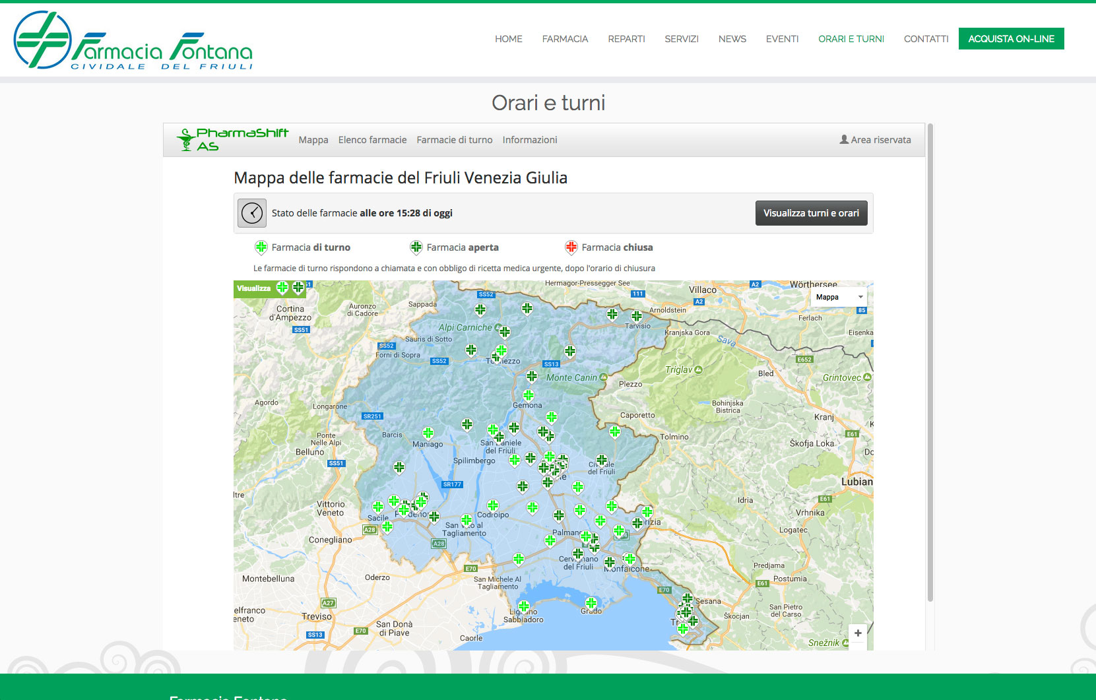Select the marker left of Monte Canin
This screenshot has width=1096, height=700.
click(532, 376)
